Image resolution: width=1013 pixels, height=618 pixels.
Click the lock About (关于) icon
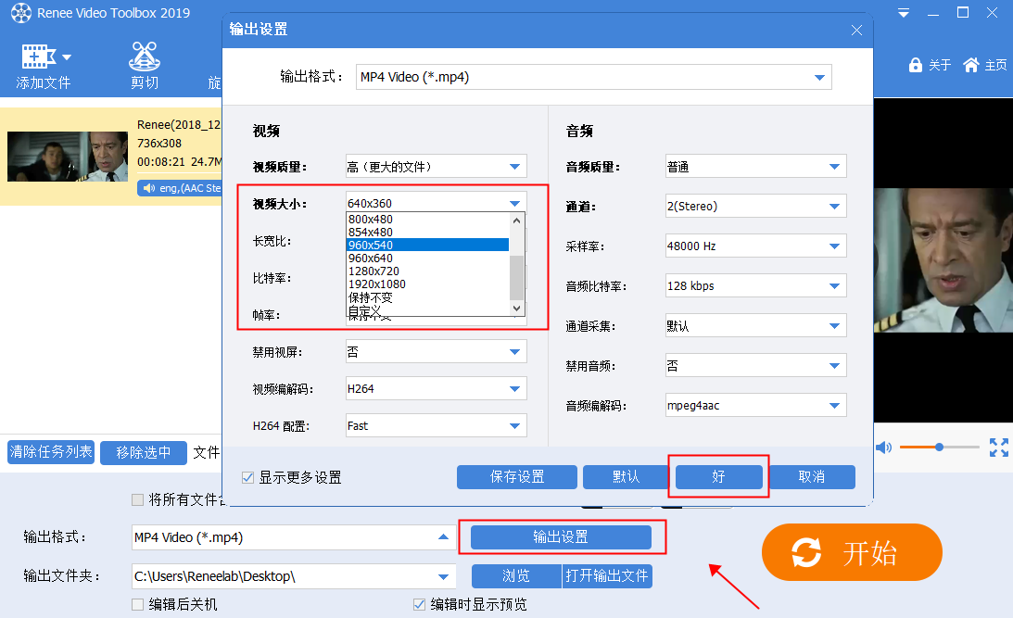click(x=916, y=65)
